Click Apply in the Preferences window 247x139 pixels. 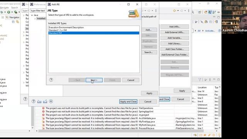[149, 93]
